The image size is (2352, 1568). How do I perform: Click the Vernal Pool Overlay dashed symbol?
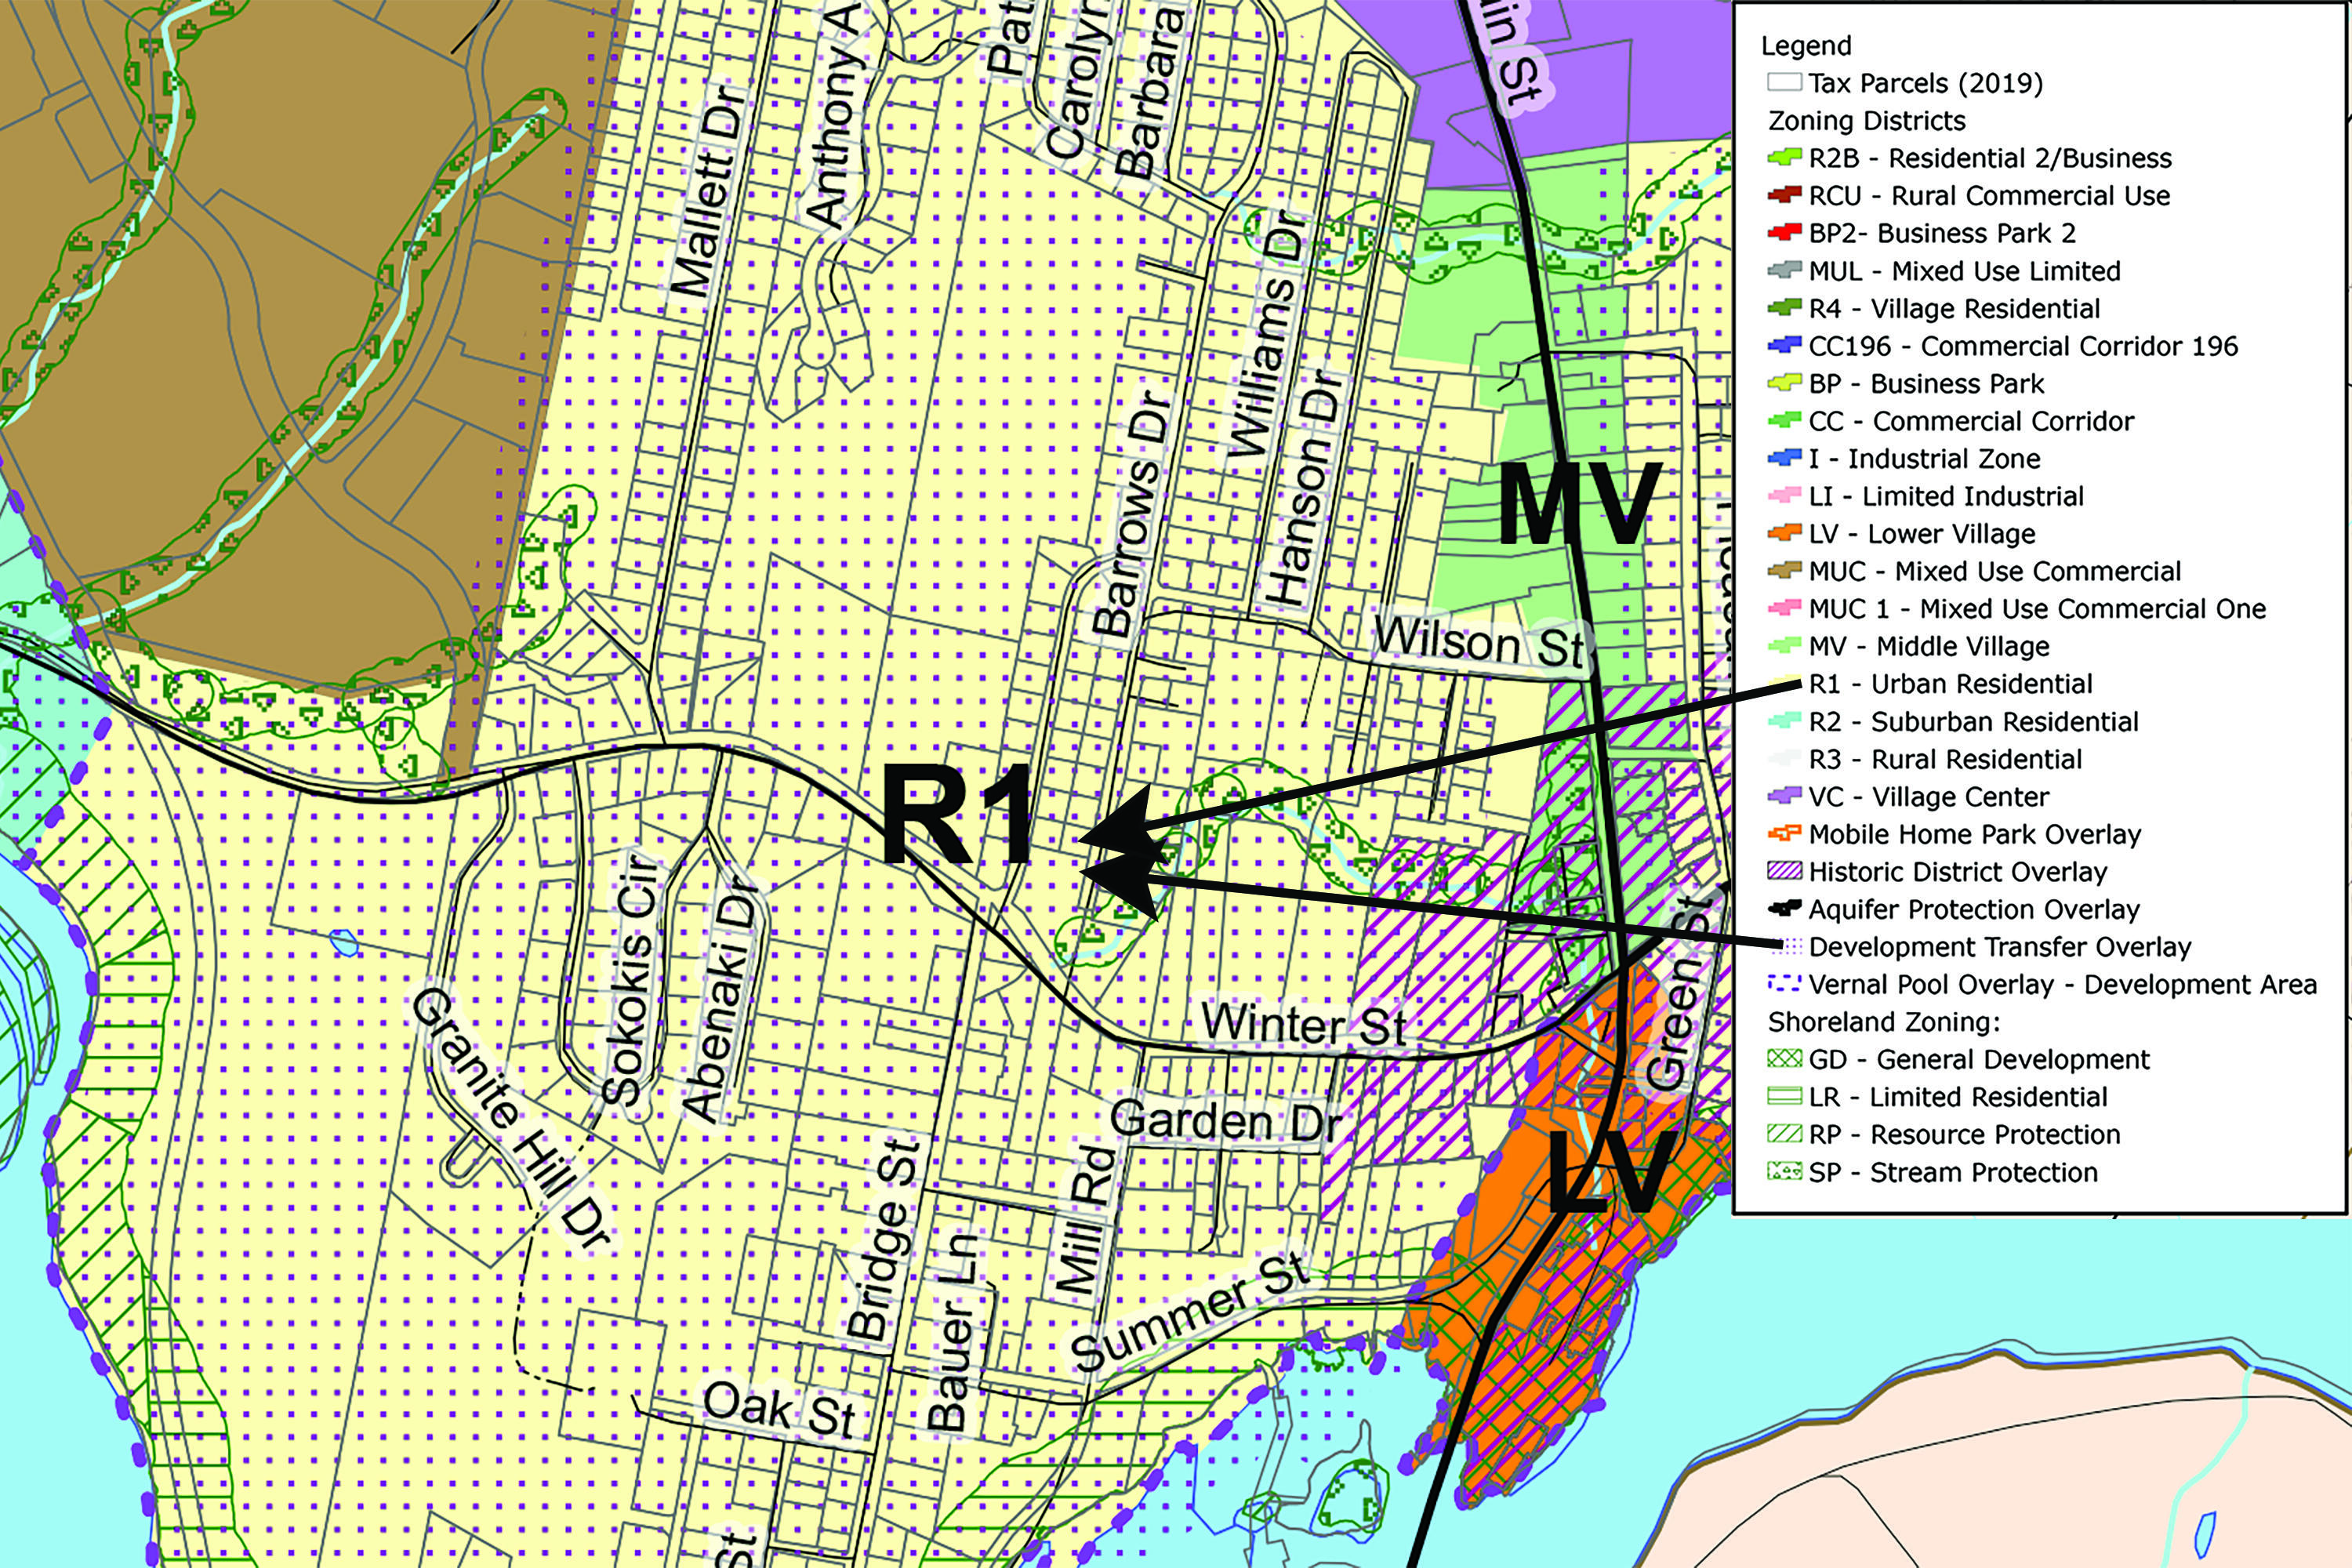click(x=1784, y=985)
